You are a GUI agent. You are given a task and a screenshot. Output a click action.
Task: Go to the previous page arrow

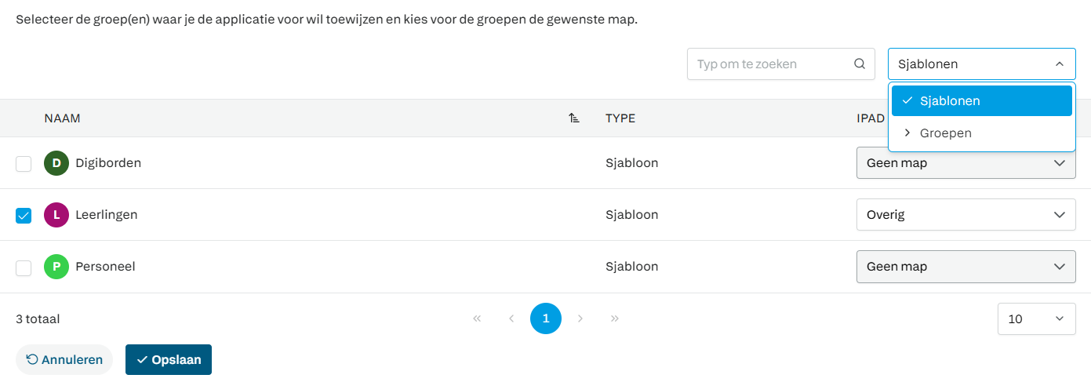(511, 318)
